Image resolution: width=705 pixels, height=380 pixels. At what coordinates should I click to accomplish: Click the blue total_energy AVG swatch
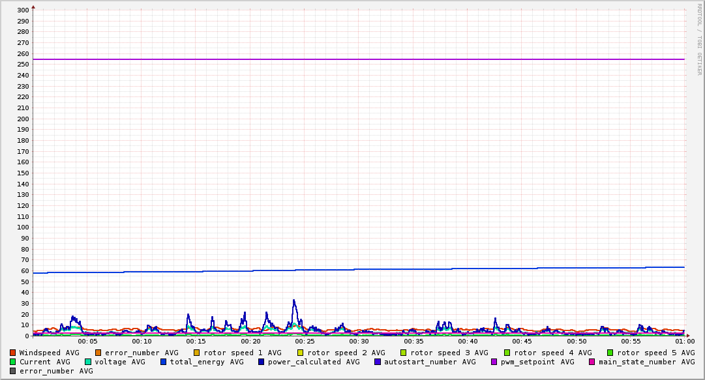pos(164,362)
